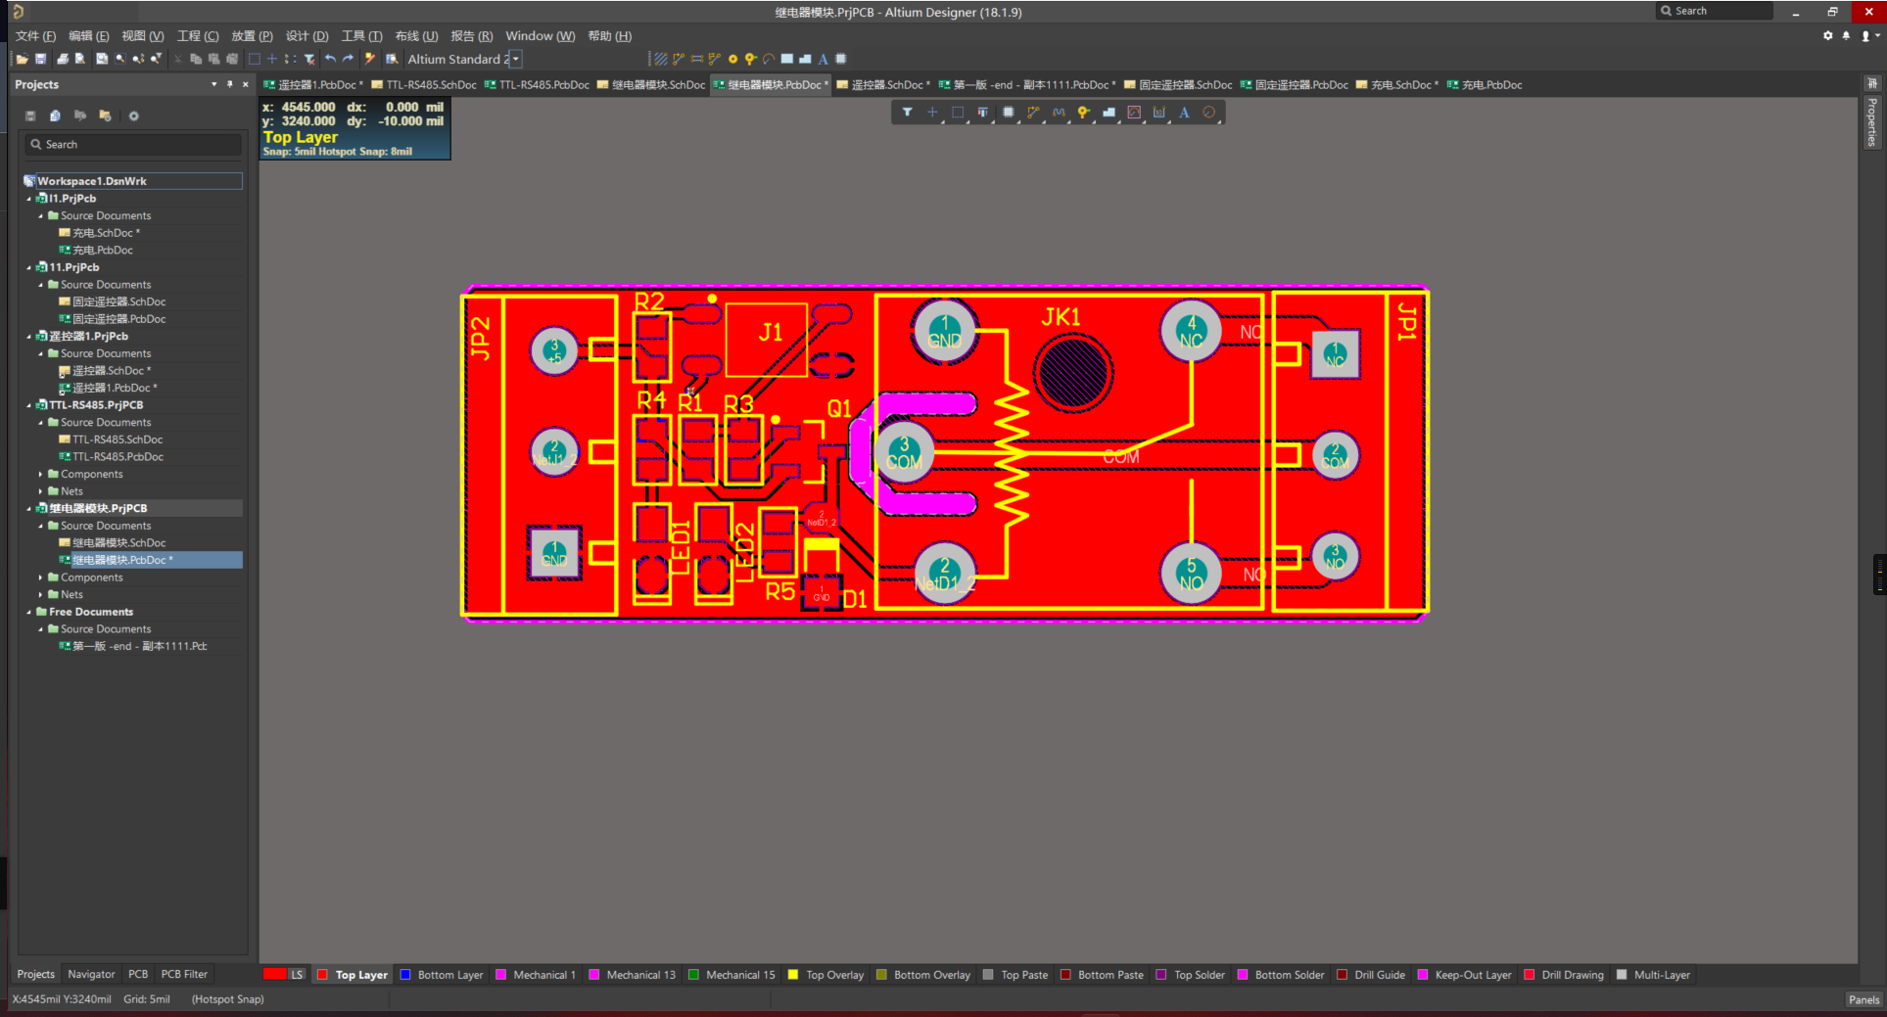Choose the place string text tool
Screen dimensions: 1887x1017
(1184, 113)
